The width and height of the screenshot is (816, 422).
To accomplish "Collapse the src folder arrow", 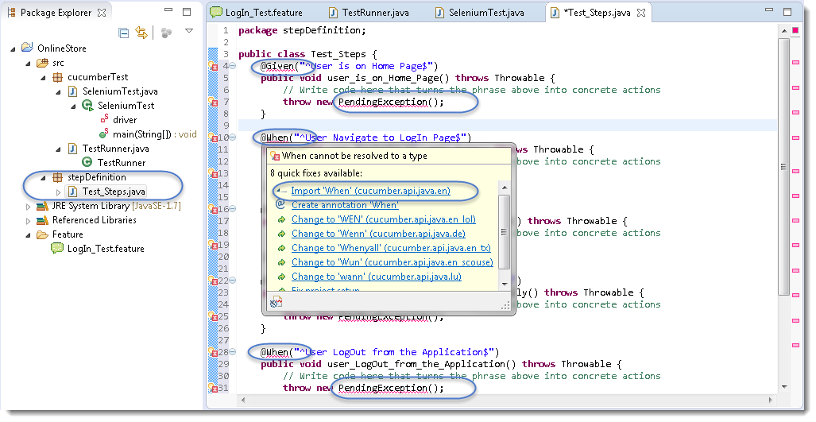I will point(28,64).
